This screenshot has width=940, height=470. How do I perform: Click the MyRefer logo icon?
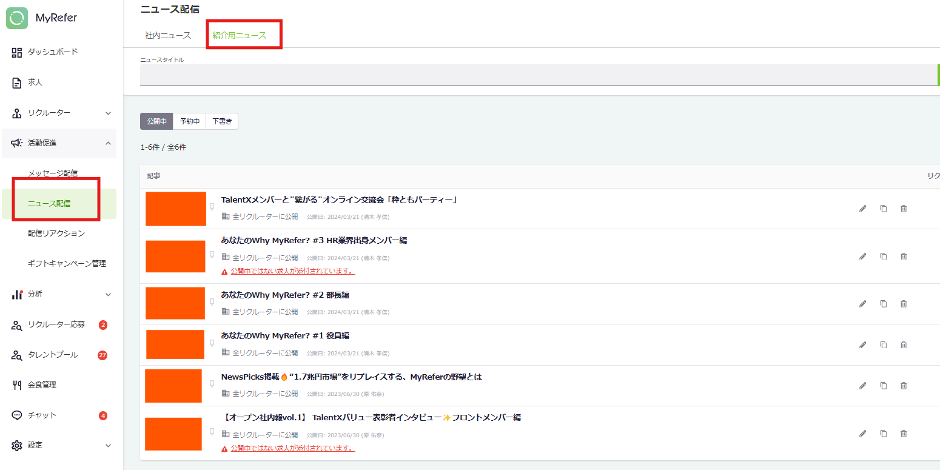click(x=17, y=18)
